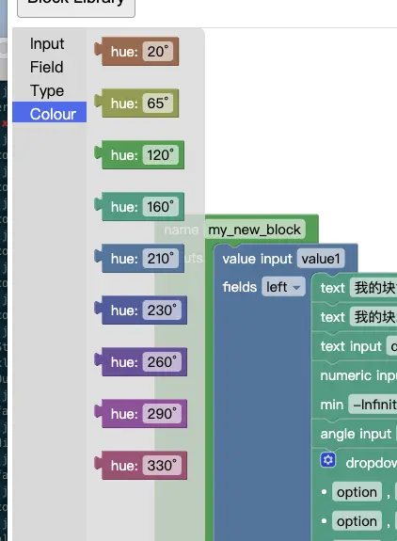Image resolution: width=397 pixels, height=541 pixels.
Task: Edit the value1 input name field
Action: (321, 259)
